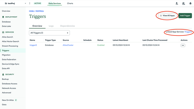The image size is (194, 109).
Task: Click the Last Cluster Time Processed header
Action: [155, 40]
